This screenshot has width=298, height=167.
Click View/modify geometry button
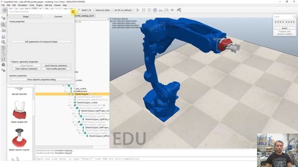[56, 69]
